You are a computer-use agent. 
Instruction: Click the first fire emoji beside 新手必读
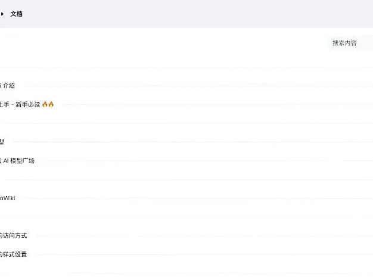(45, 104)
